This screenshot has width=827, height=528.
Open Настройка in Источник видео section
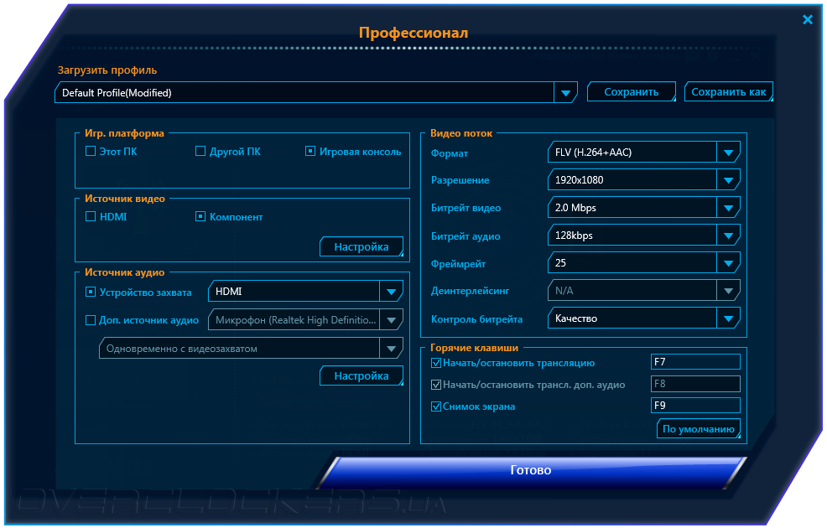pos(361,246)
